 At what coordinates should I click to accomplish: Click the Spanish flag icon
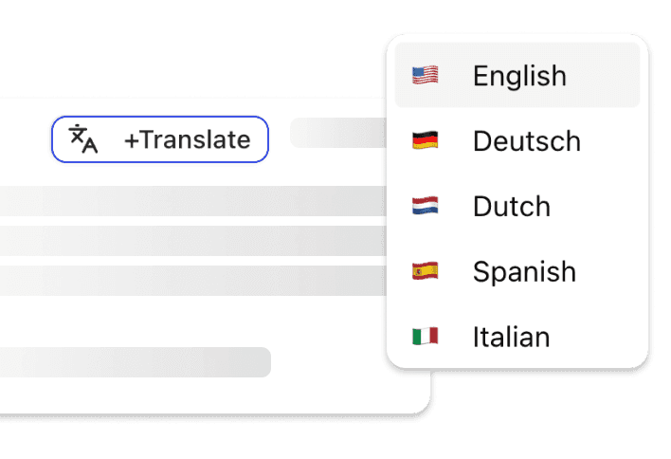coord(425,271)
